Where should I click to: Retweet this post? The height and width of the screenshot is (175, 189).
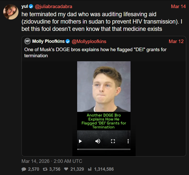[46, 169]
